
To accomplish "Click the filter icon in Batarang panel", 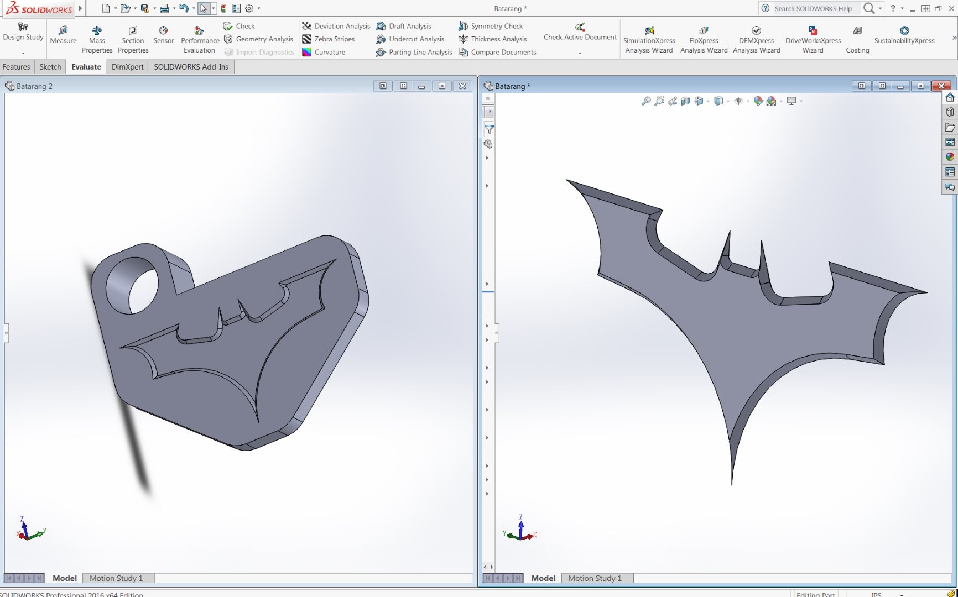I will tap(489, 130).
